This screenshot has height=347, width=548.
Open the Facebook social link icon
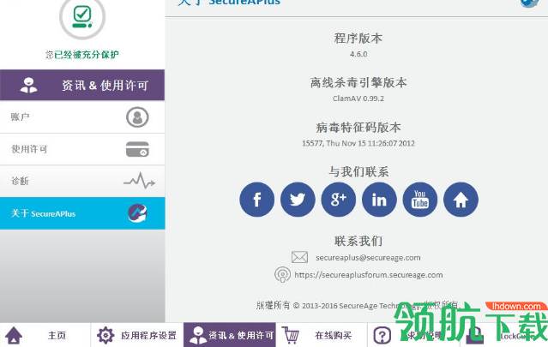pos(257,200)
